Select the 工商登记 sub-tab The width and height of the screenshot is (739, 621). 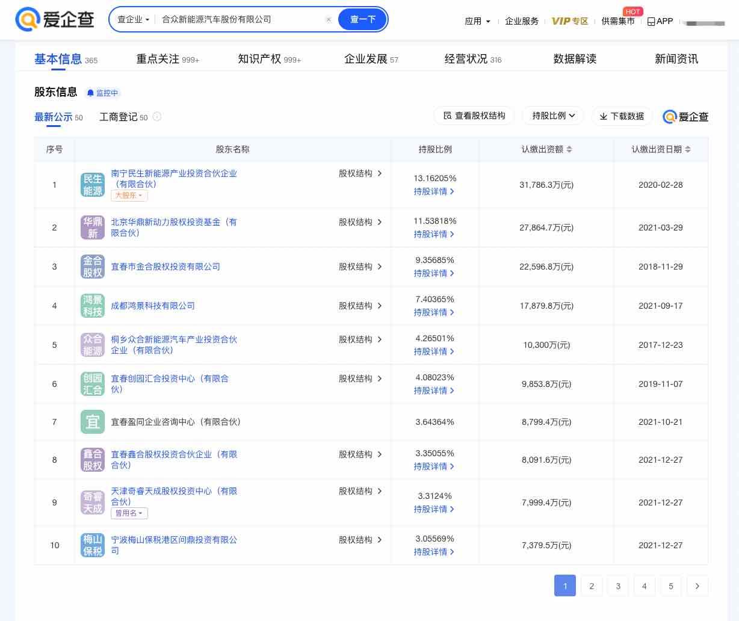[123, 117]
